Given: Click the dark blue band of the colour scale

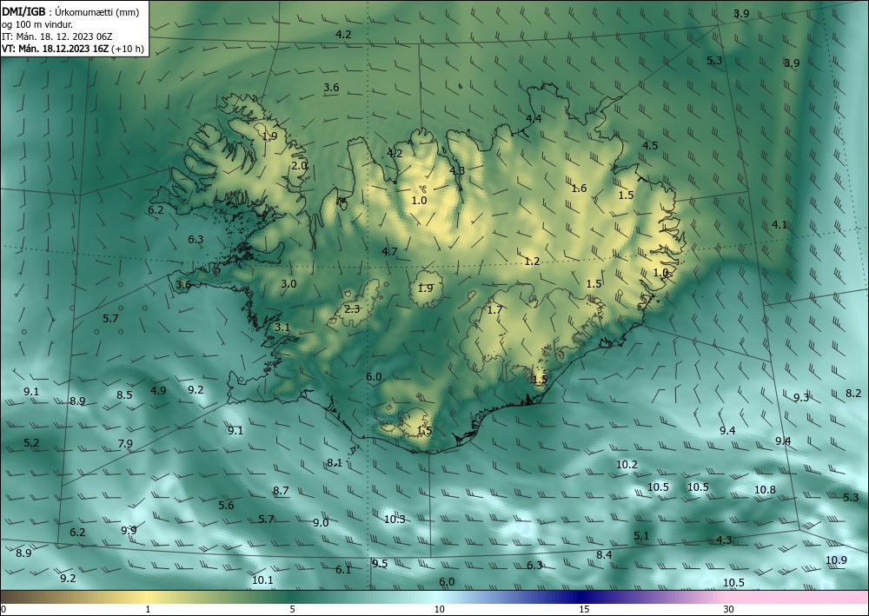Looking at the screenshot, I should coord(579,597).
